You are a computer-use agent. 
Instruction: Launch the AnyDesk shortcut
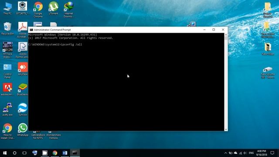[x=23, y=69]
